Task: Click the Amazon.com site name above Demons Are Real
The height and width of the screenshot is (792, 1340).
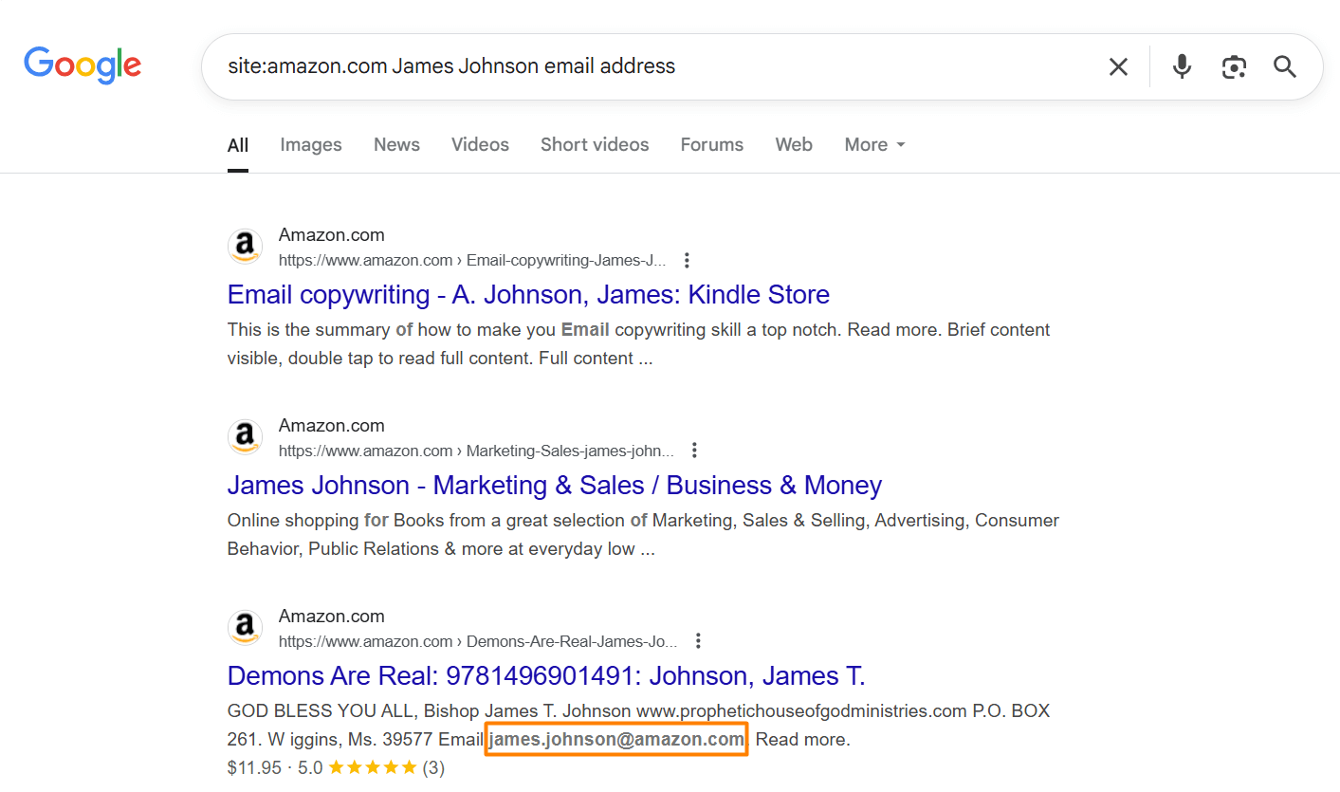Action: (332, 617)
